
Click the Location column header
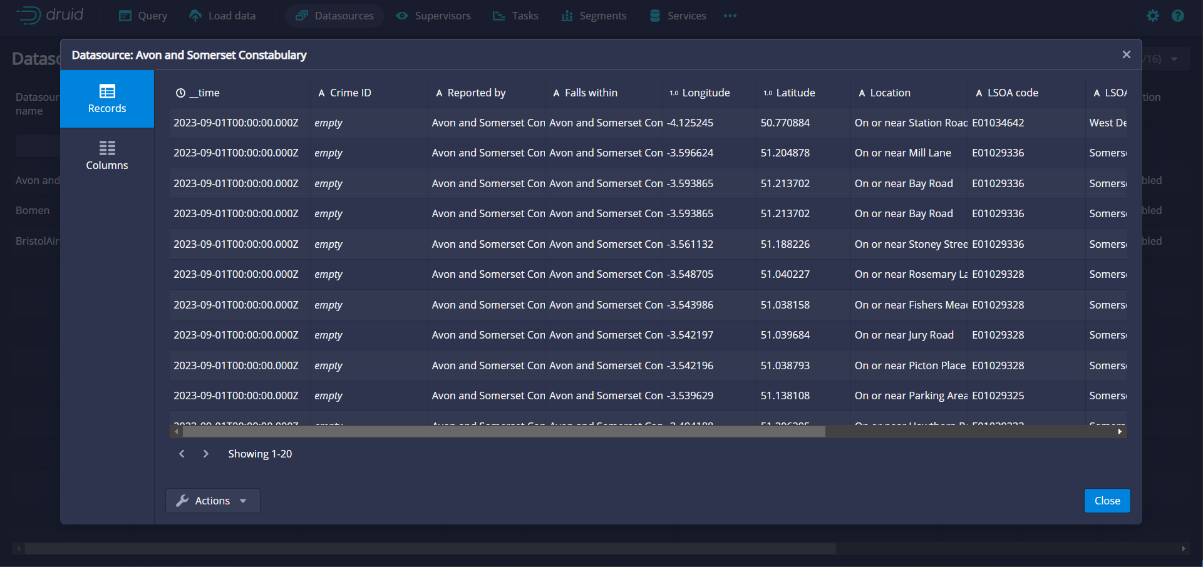909,93
